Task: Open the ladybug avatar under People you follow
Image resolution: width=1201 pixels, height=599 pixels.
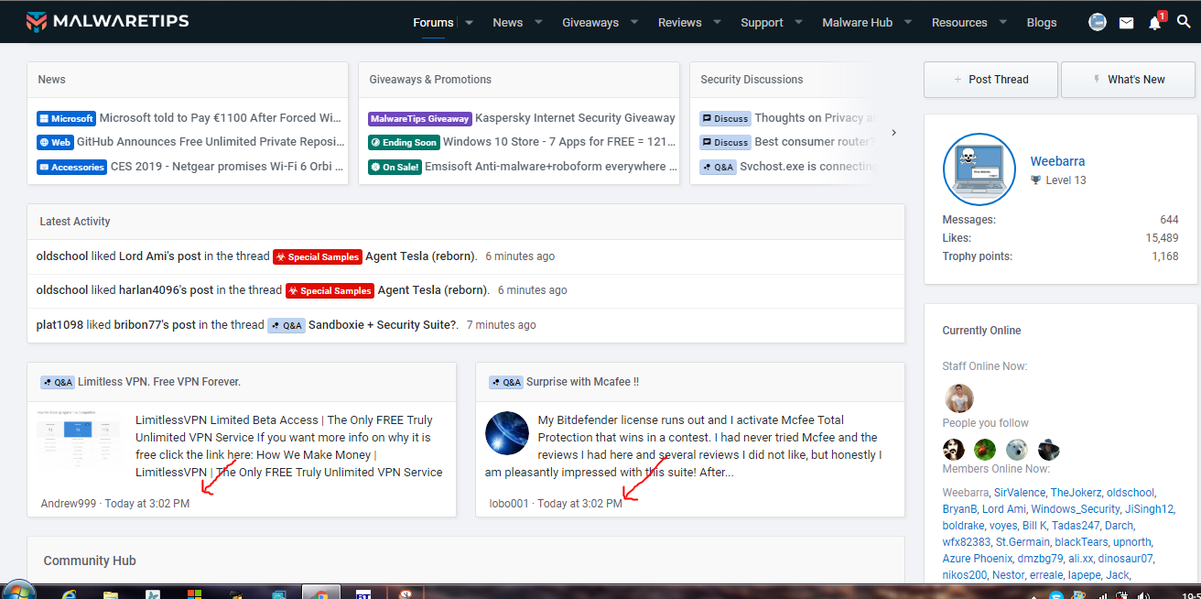Action: coord(985,449)
